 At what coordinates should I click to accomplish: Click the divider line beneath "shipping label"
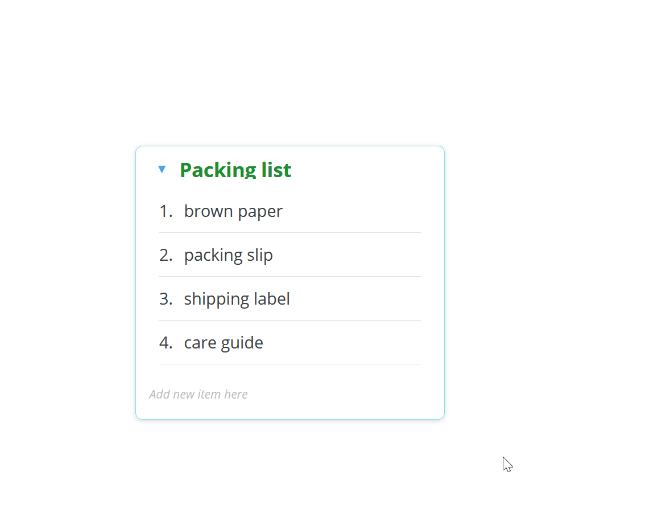click(x=290, y=321)
